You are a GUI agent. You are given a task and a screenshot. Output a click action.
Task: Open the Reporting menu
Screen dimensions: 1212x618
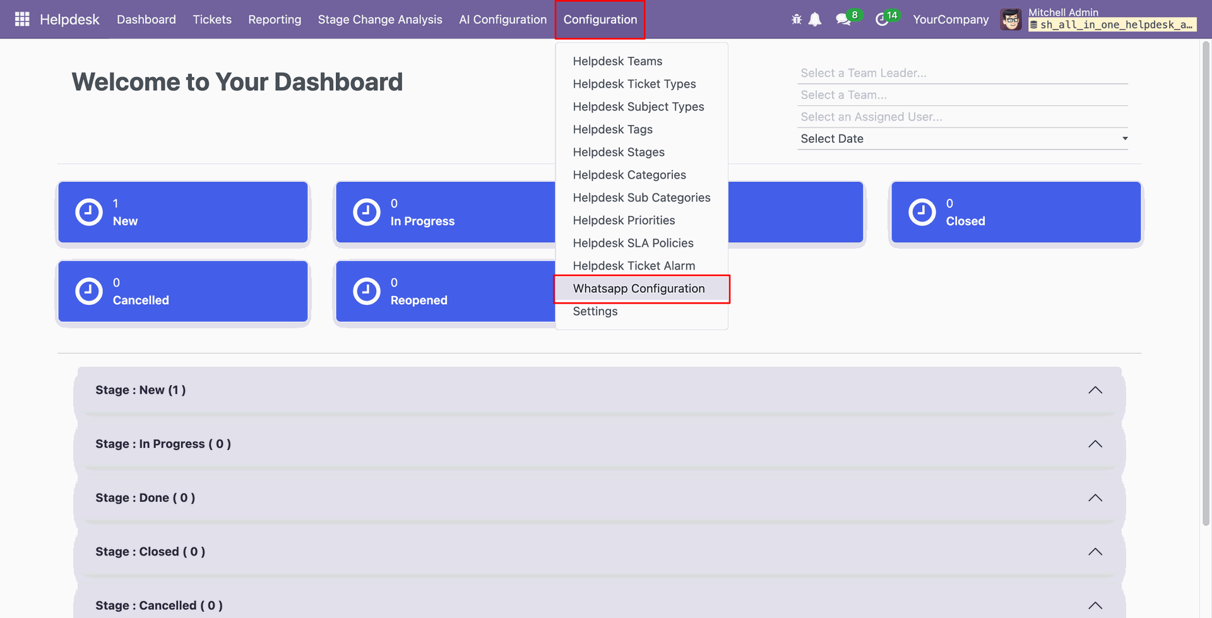point(275,20)
